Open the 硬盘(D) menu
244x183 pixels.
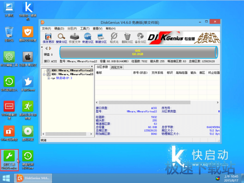[59, 28]
